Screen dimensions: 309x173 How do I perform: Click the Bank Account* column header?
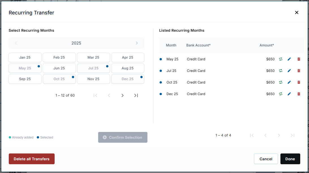(198, 45)
